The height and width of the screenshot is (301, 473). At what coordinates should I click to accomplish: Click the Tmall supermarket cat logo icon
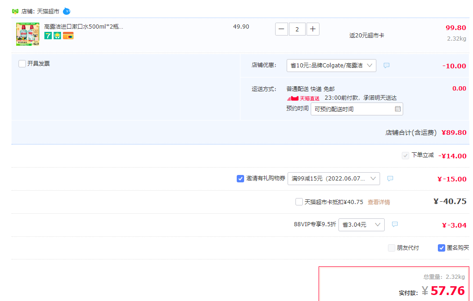15,12
